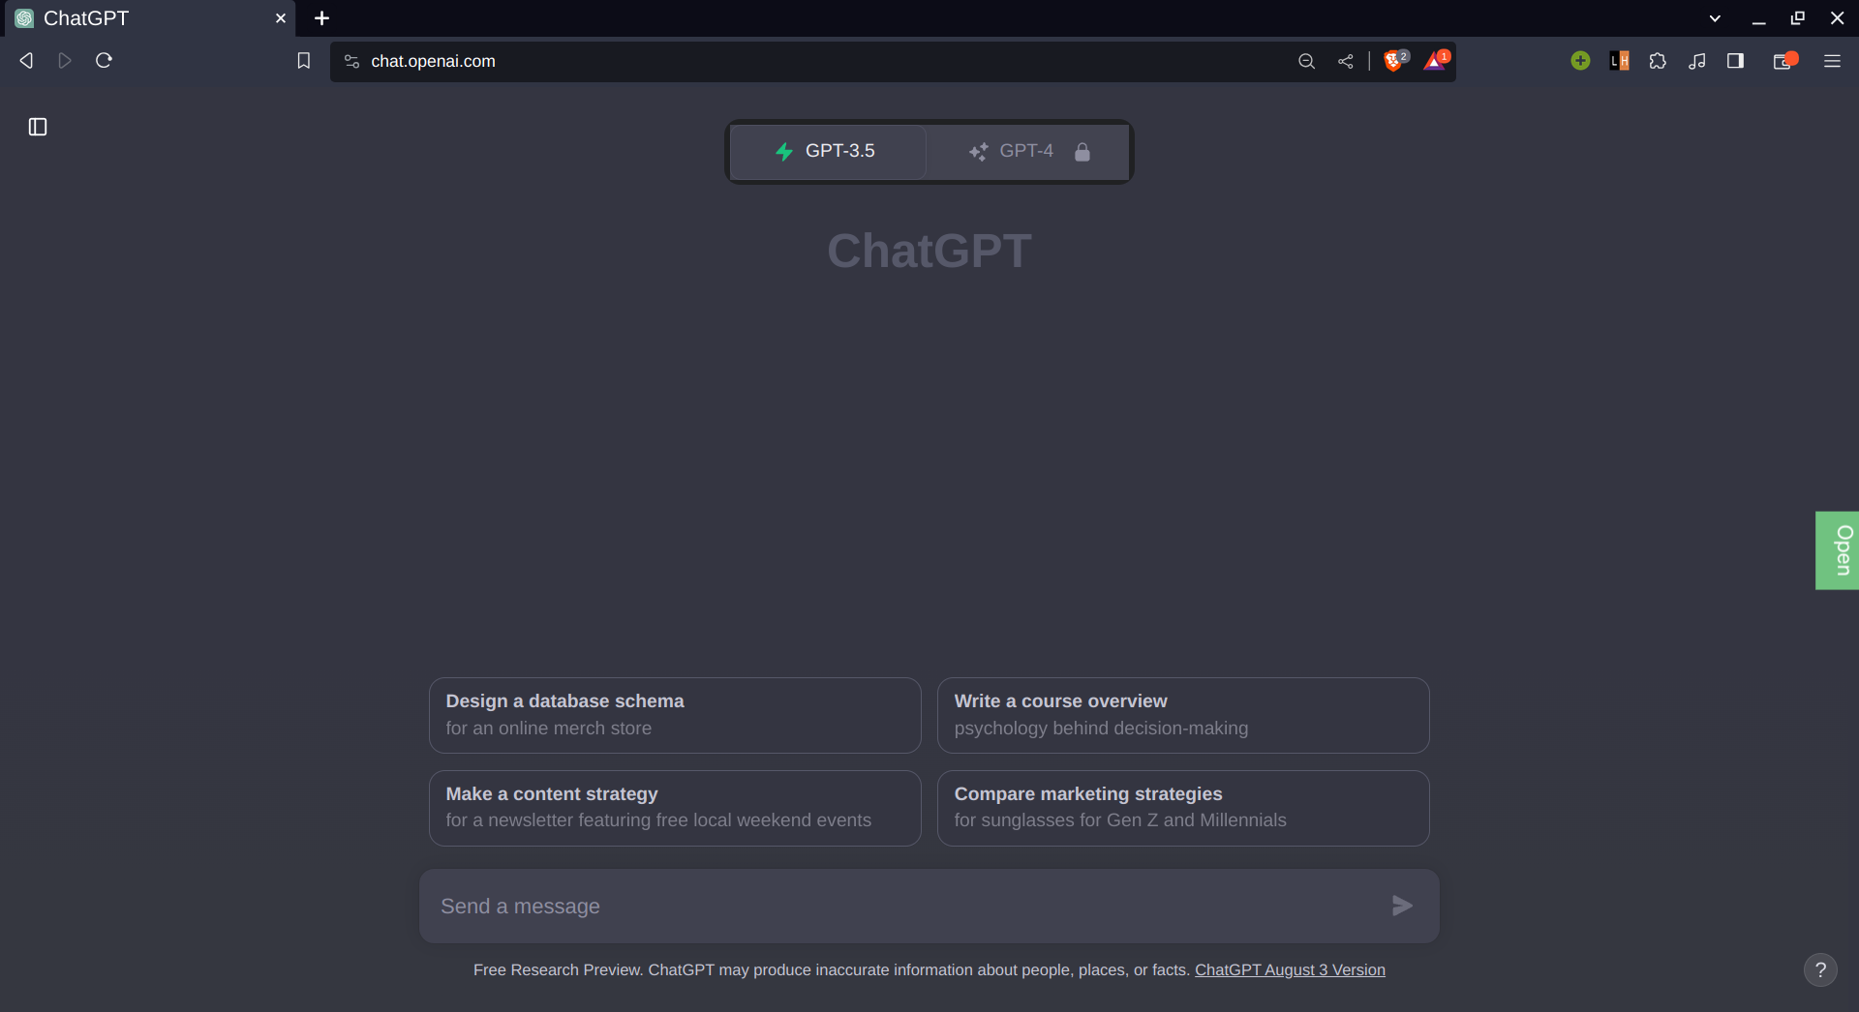Open Brave Wallet icon

click(x=1784, y=61)
